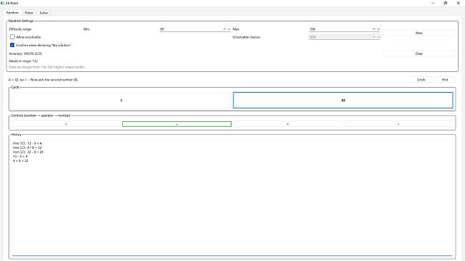Increase the Max difficulty with up arrow
The width and height of the screenshot is (465, 261).
(374, 29)
